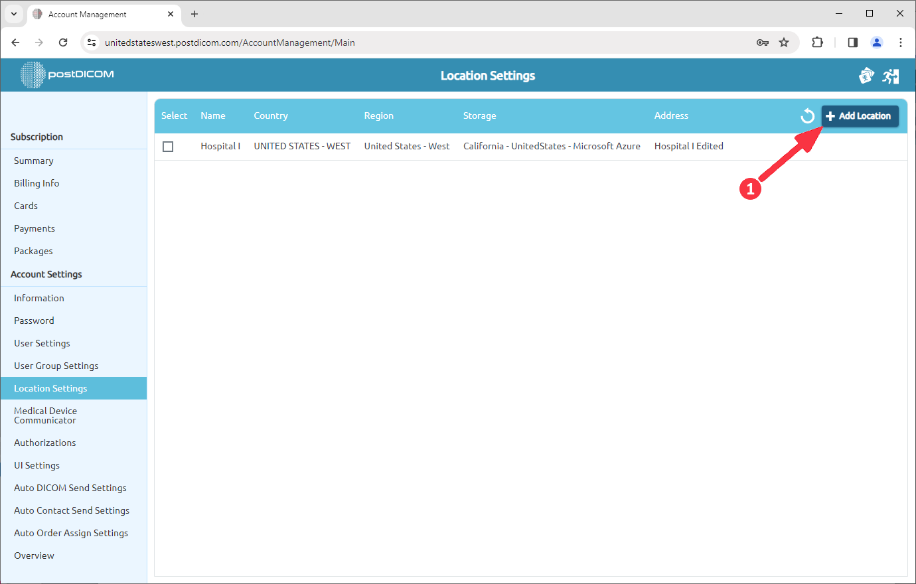Log out using the exit icon
This screenshot has width=916, height=584.
pos(891,75)
